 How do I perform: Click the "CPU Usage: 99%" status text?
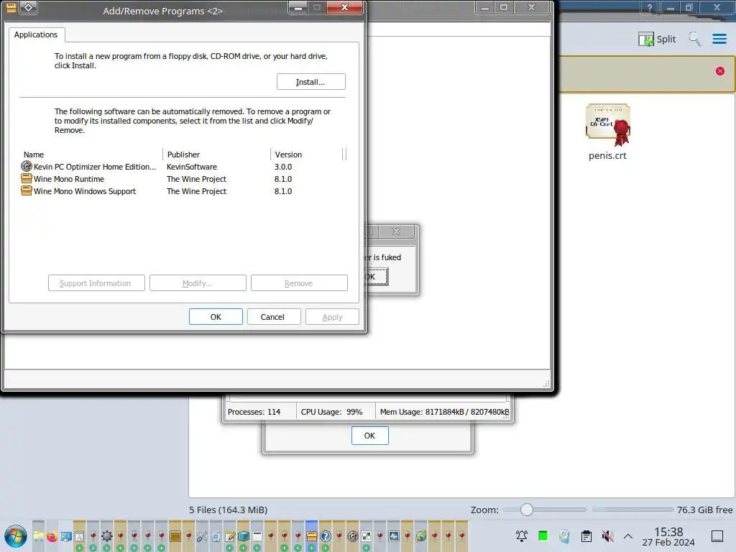coord(332,412)
